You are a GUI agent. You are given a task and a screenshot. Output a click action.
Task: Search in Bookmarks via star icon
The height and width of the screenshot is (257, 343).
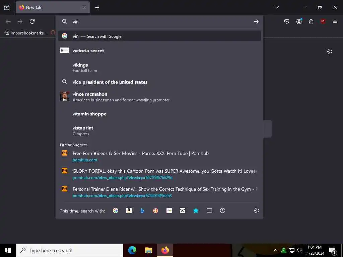point(196,210)
